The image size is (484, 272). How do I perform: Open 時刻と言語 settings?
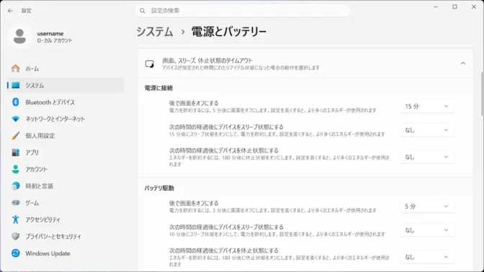point(66,186)
